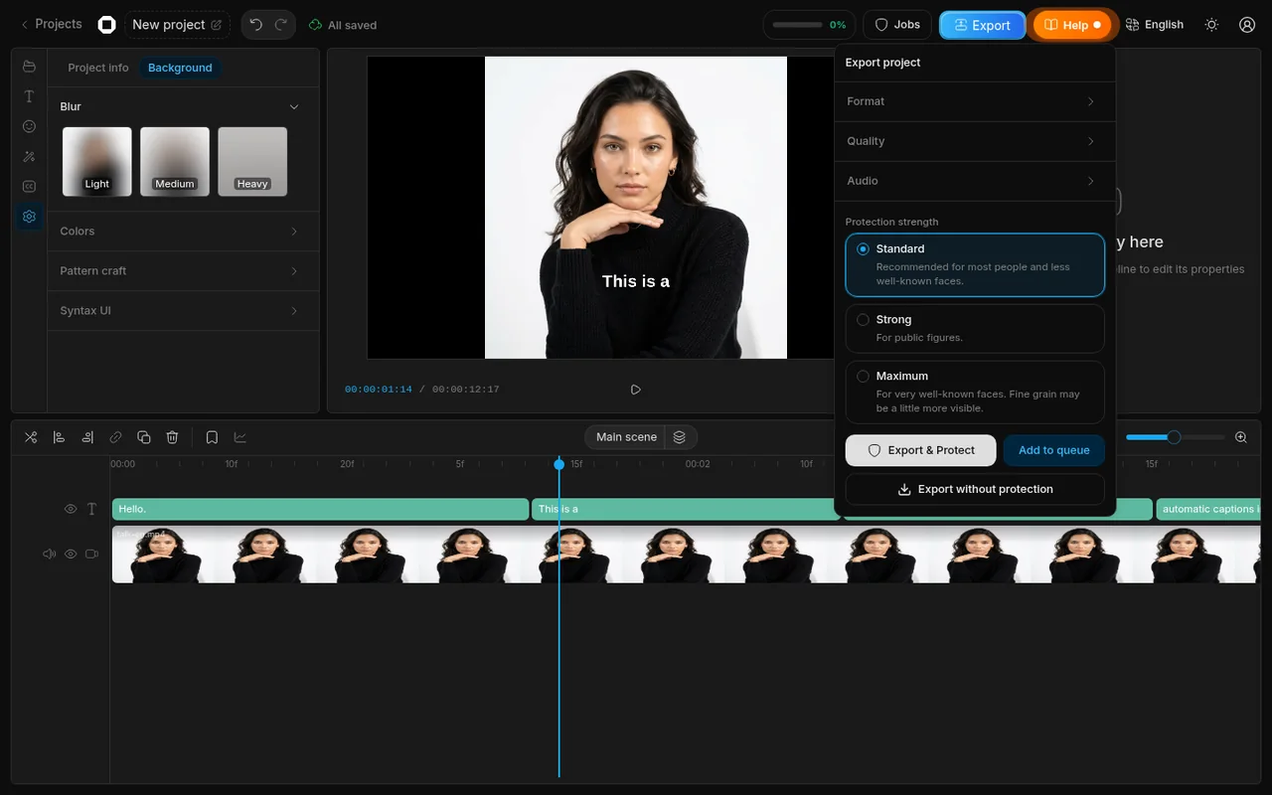
Task: Switch the light/dark theme toggle
Action: pos(1211,25)
